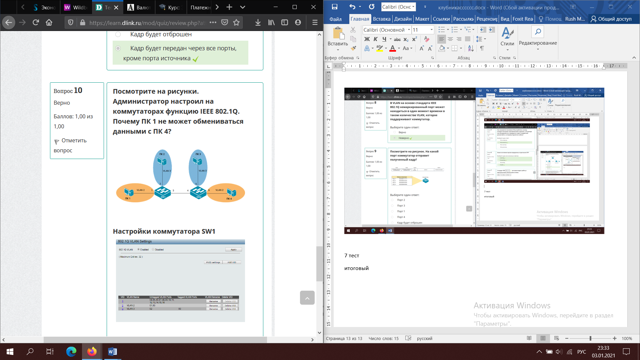This screenshot has width=640, height=360.
Task: Show paragraph marks and hidden symbols
Action: pyautogui.click(x=482, y=48)
